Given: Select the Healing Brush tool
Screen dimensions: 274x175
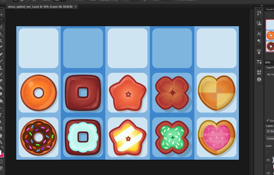Looking at the screenshot, I should [x=1, y=54].
